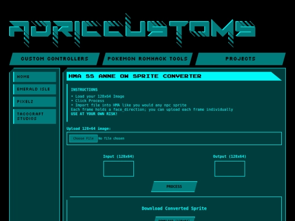Click the 'Upload 128×64 image:' label
This screenshot has width=295, height=221.
point(88,129)
